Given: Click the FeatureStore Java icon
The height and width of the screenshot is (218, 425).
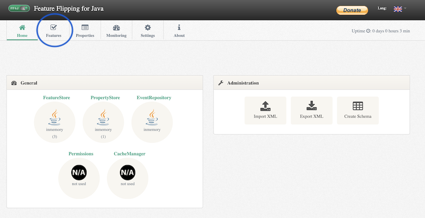Looking at the screenshot, I should click(x=55, y=116).
